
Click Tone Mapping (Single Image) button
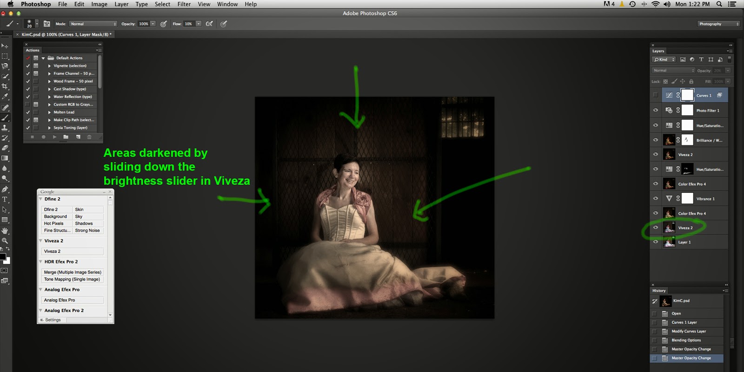[x=73, y=279]
